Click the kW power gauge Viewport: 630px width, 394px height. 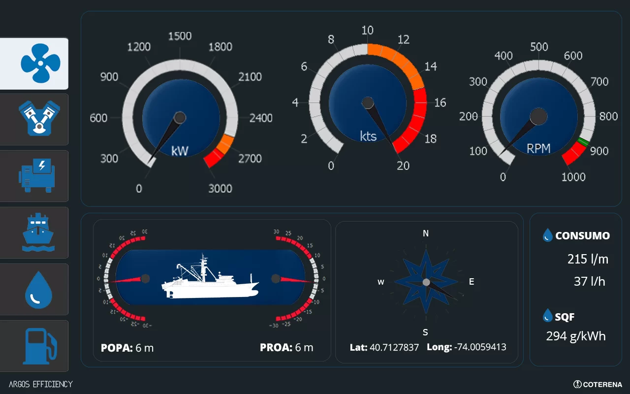(180, 117)
